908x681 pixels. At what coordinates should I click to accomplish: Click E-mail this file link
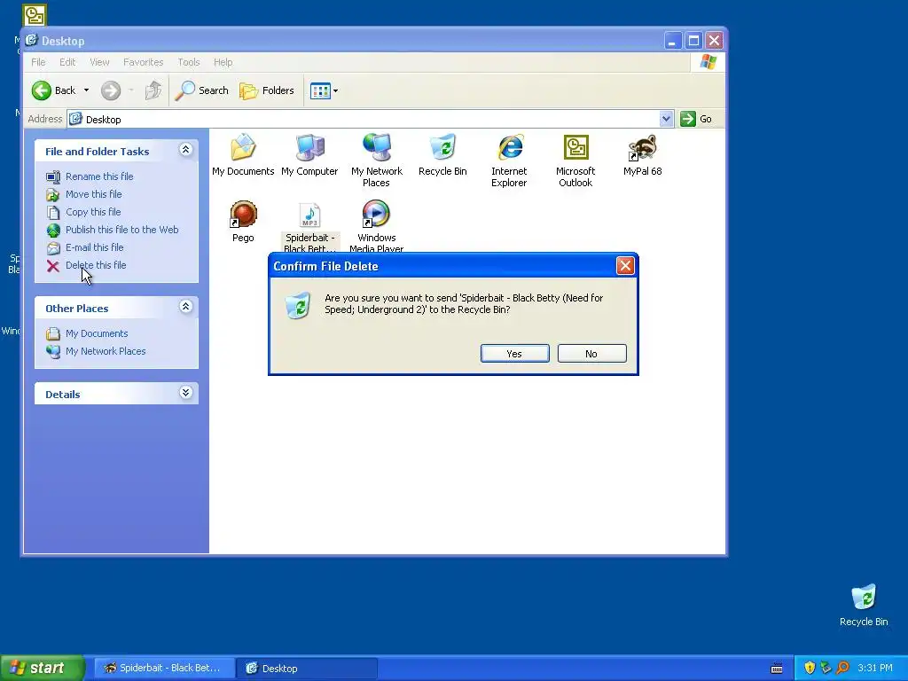click(x=94, y=247)
